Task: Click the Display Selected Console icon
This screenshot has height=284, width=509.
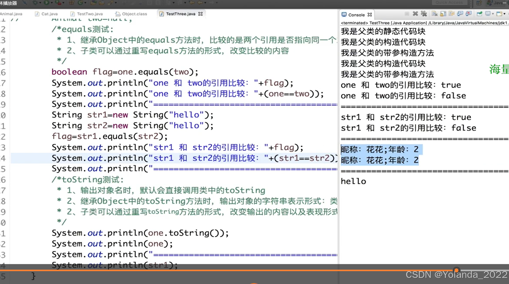Action: tap(488, 14)
